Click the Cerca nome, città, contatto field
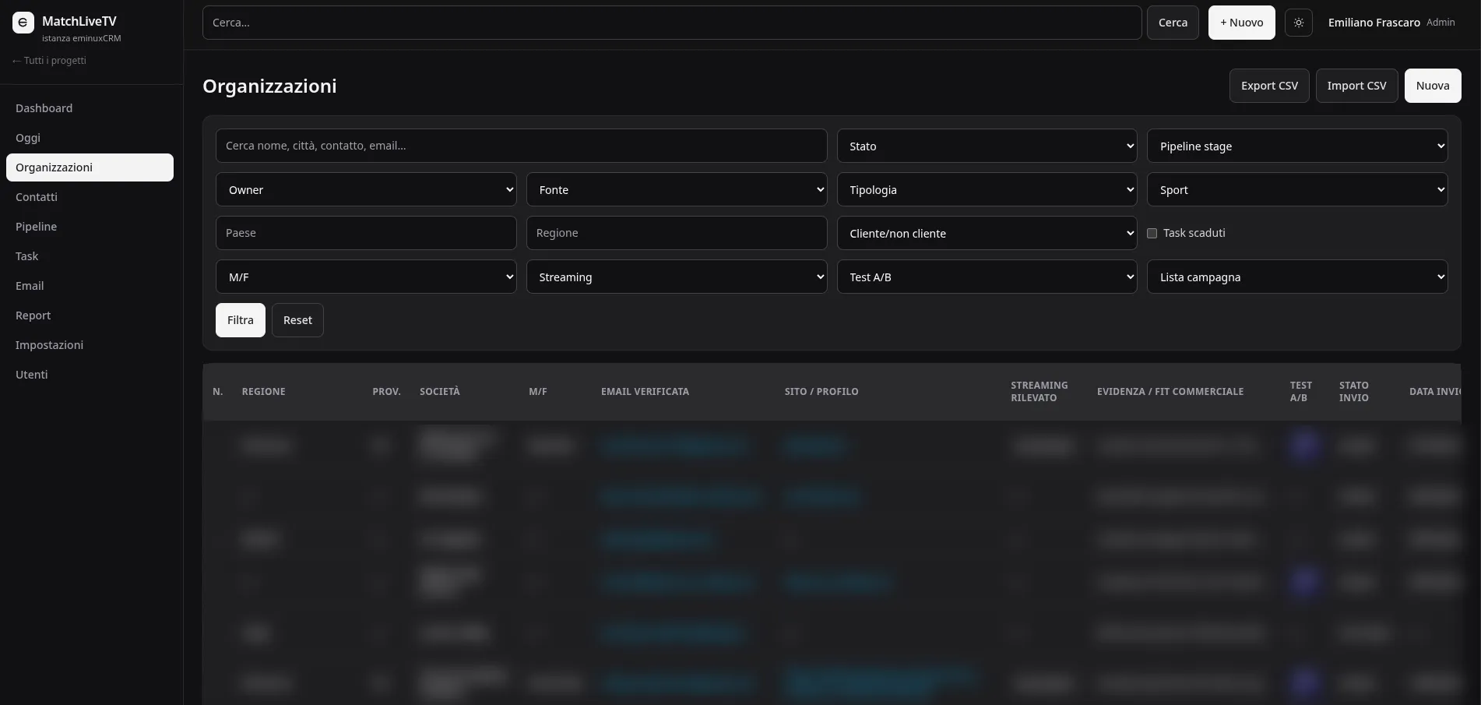Screen dimensions: 1481x705 click(521, 146)
